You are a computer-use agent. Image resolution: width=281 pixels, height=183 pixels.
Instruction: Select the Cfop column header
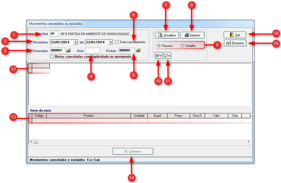click(235, 116)
